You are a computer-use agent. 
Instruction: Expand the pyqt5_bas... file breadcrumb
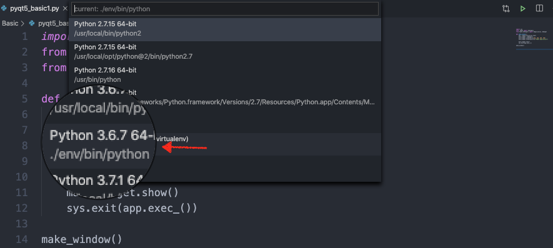(x=53, y=23)
